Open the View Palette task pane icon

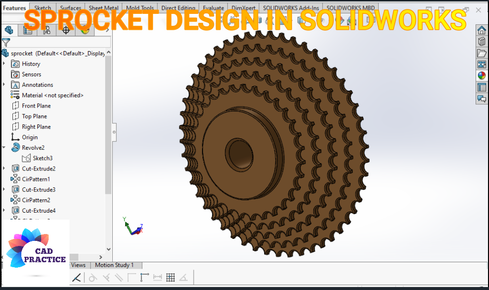482,64
